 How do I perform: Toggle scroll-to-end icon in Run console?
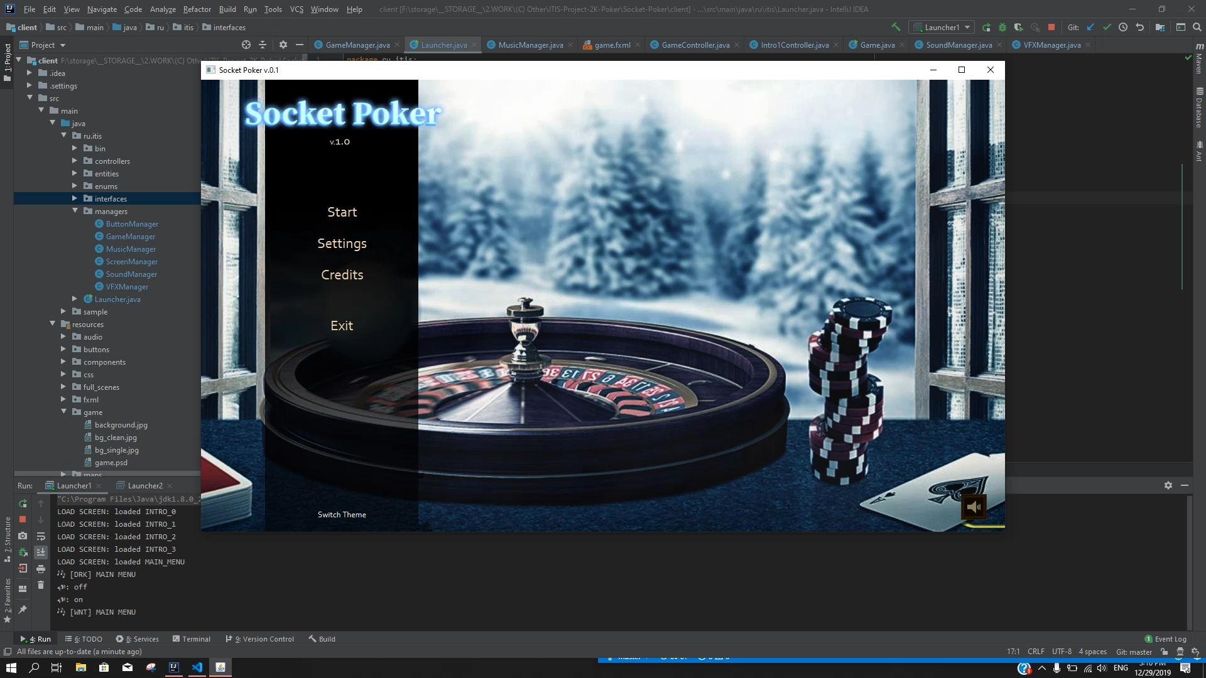pyautogui.click(x=41, y=552)
